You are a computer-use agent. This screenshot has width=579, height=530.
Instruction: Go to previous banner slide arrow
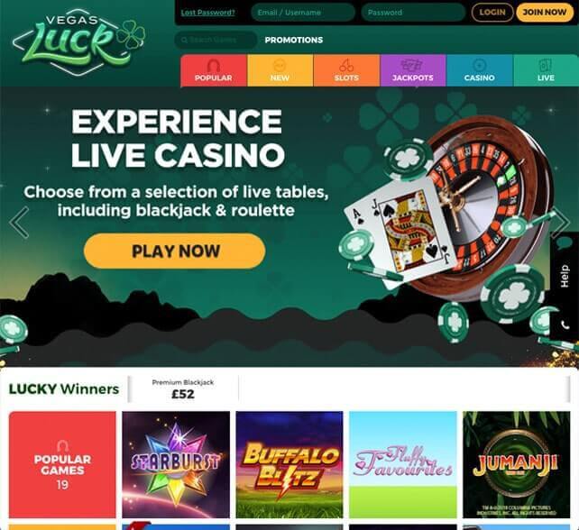point(19,223)
